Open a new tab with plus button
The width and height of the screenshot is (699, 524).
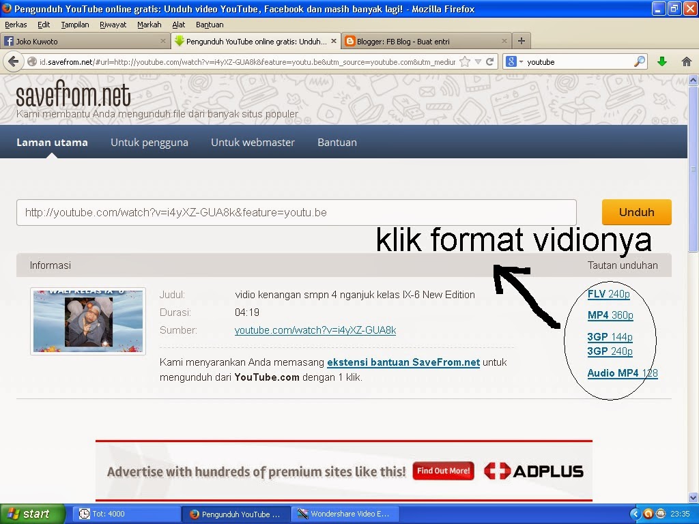coord(521,41)
